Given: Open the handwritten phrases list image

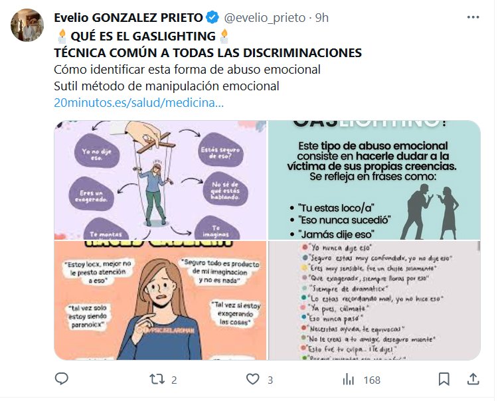Looking at the screenshot, I should (374, 300).
